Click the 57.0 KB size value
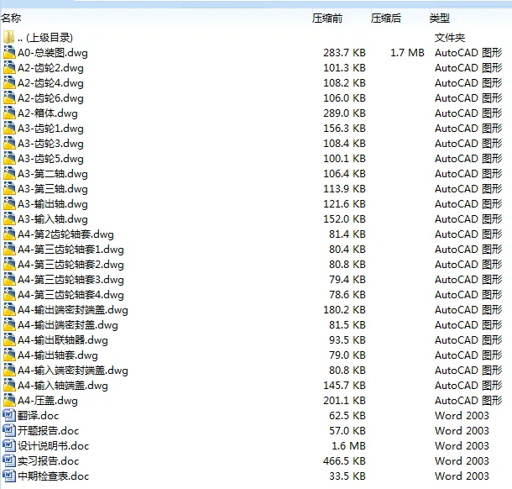This screenshot has height=489, width=512. coord(347,430)
